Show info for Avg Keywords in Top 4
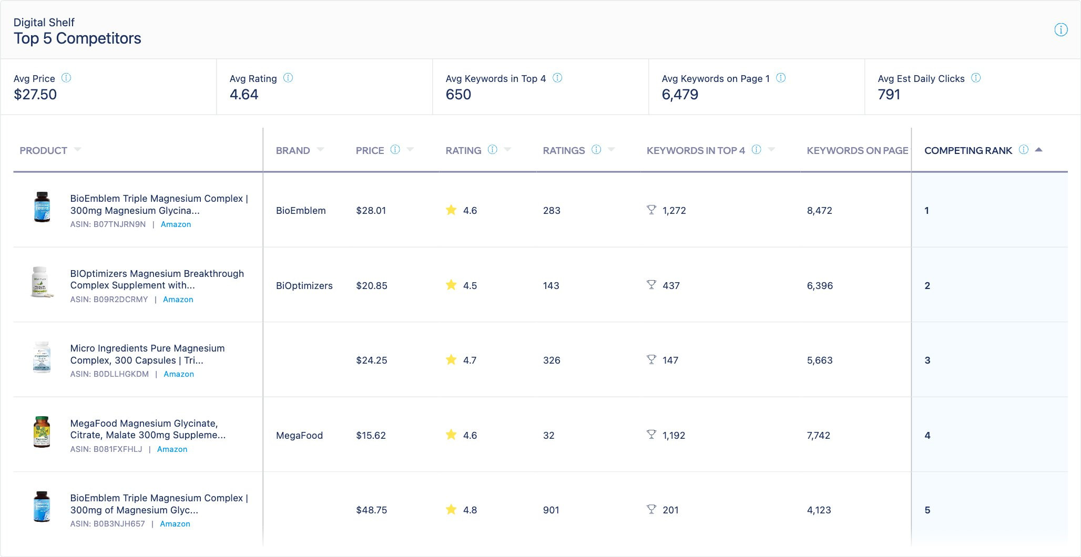This screenshot has width=1081, height=557. (557, 78)
